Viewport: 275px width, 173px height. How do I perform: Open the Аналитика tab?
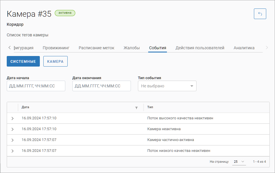click(244, 48)
